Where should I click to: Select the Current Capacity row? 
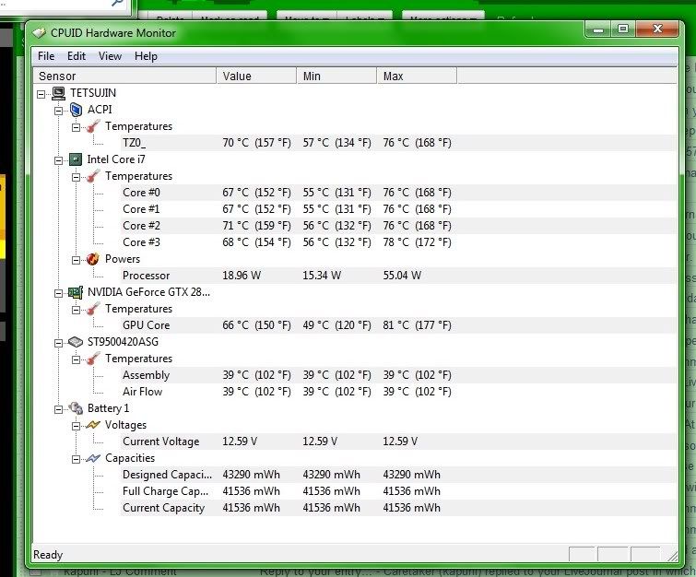point(398,508)
